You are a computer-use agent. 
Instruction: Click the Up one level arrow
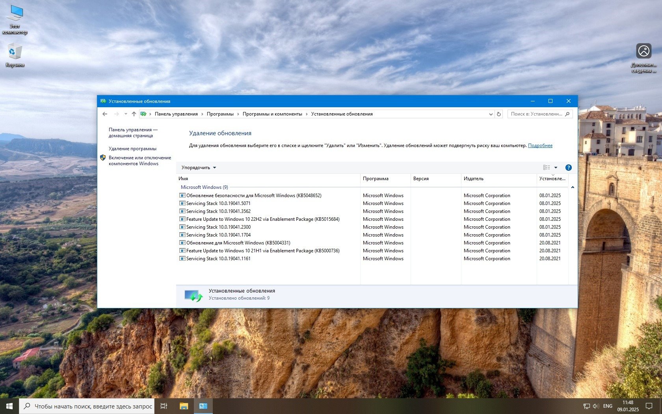(x=134, y=114)
